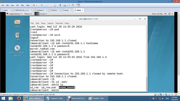Toggle console view button
The image size is (180, 101).
tap(78, 5)
